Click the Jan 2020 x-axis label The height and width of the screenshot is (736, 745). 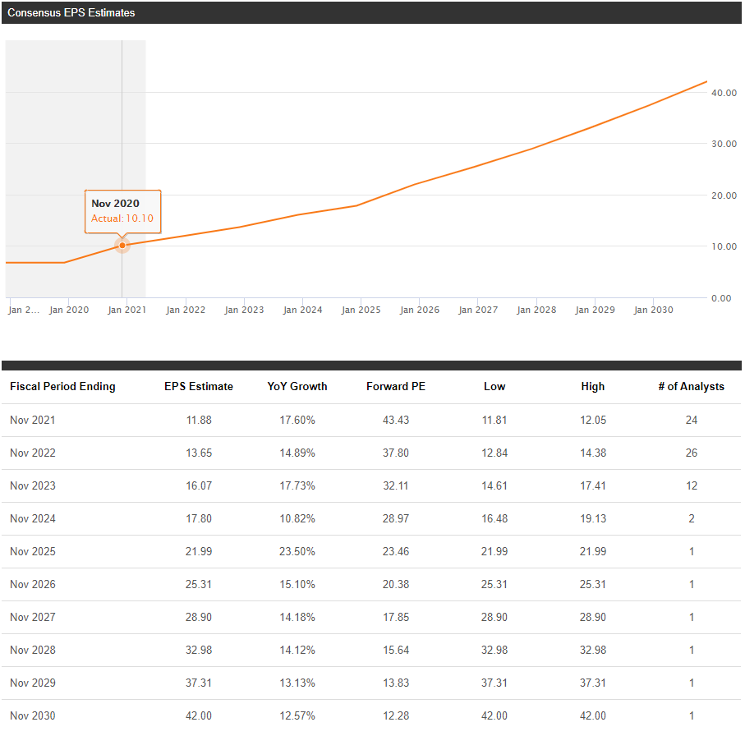tap(69, 310)
